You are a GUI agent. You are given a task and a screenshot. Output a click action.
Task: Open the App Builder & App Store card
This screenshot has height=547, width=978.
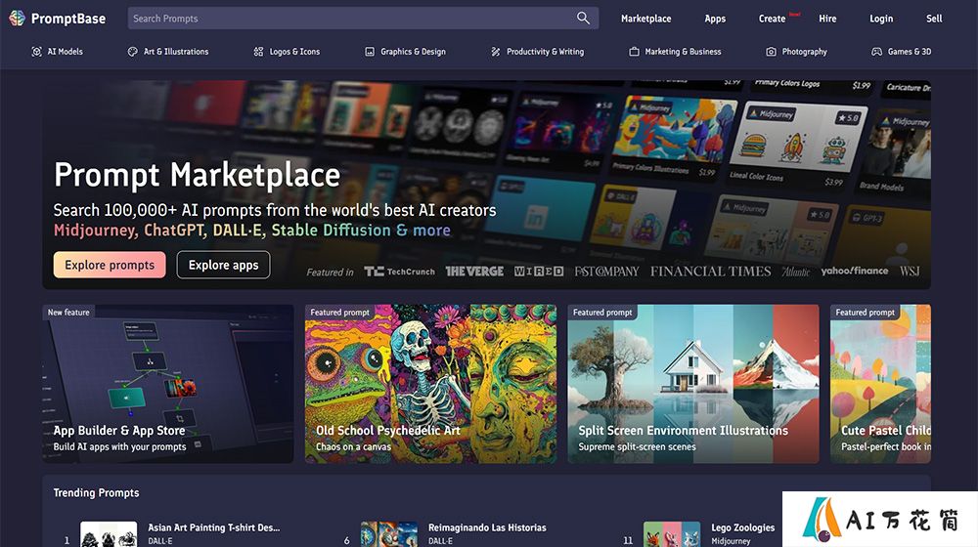tap(168, 384)
